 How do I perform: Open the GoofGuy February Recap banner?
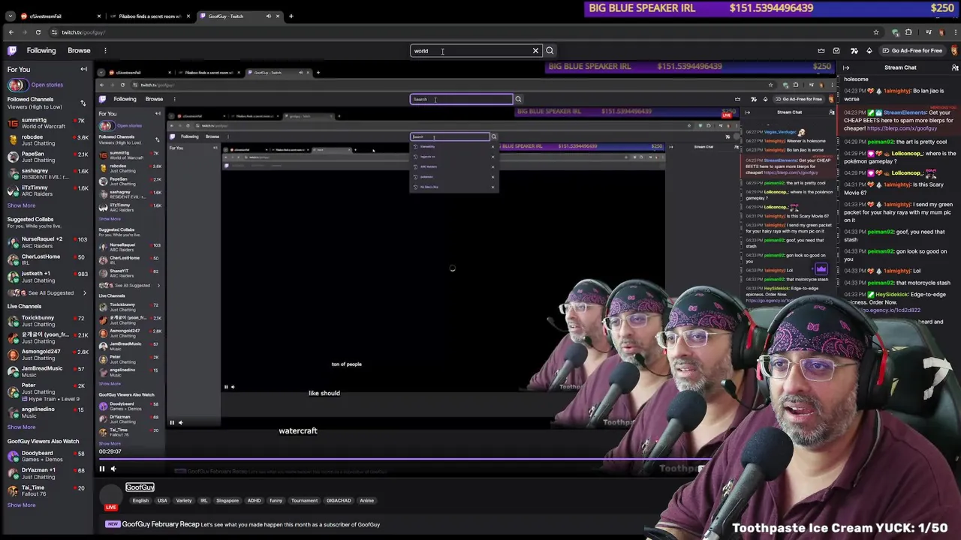coord(243,524)
